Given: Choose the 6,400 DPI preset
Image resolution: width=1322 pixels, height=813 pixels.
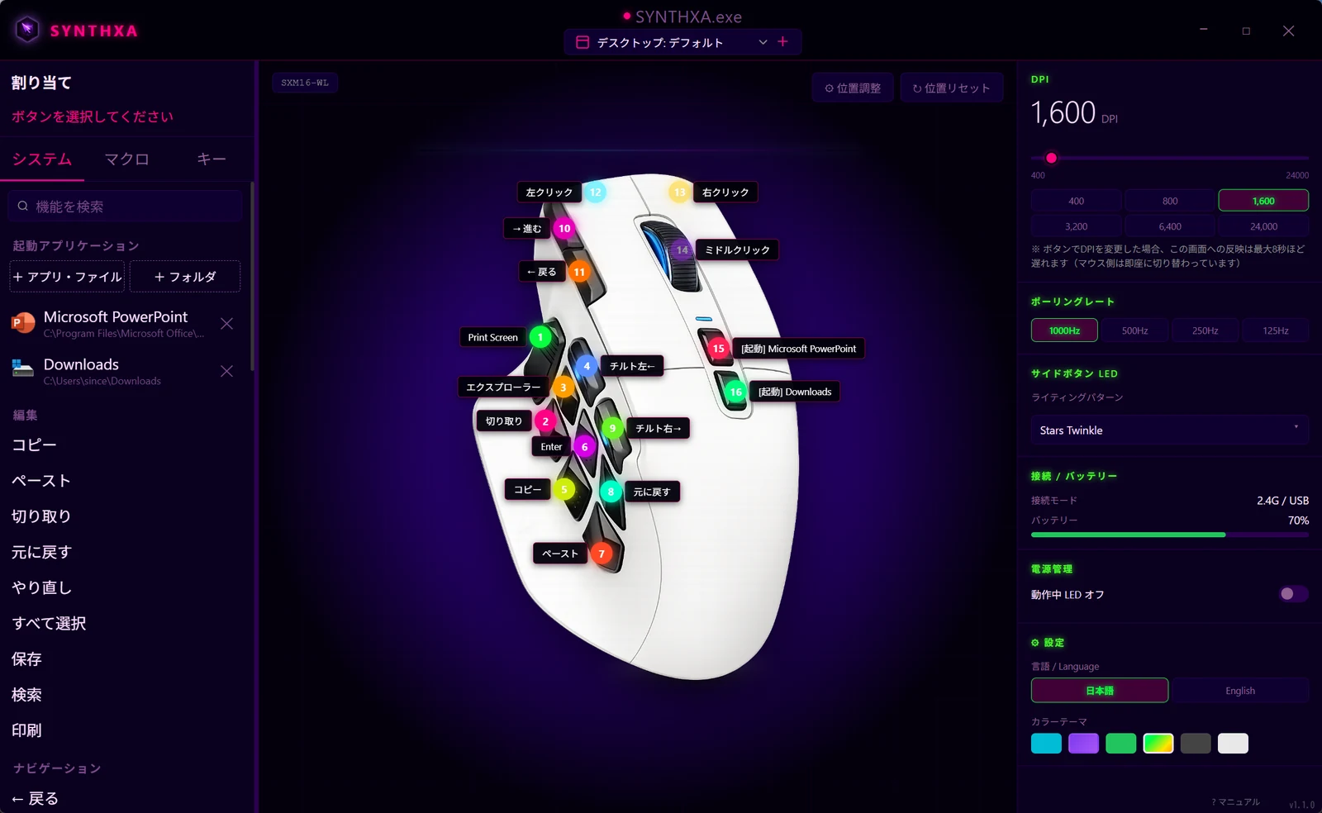Looking at the screenshot, I should 1170,226.
